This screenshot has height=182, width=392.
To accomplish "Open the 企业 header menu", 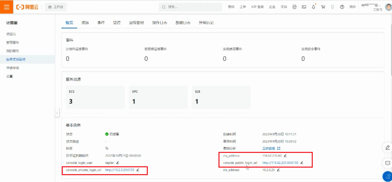I will 272,7.
